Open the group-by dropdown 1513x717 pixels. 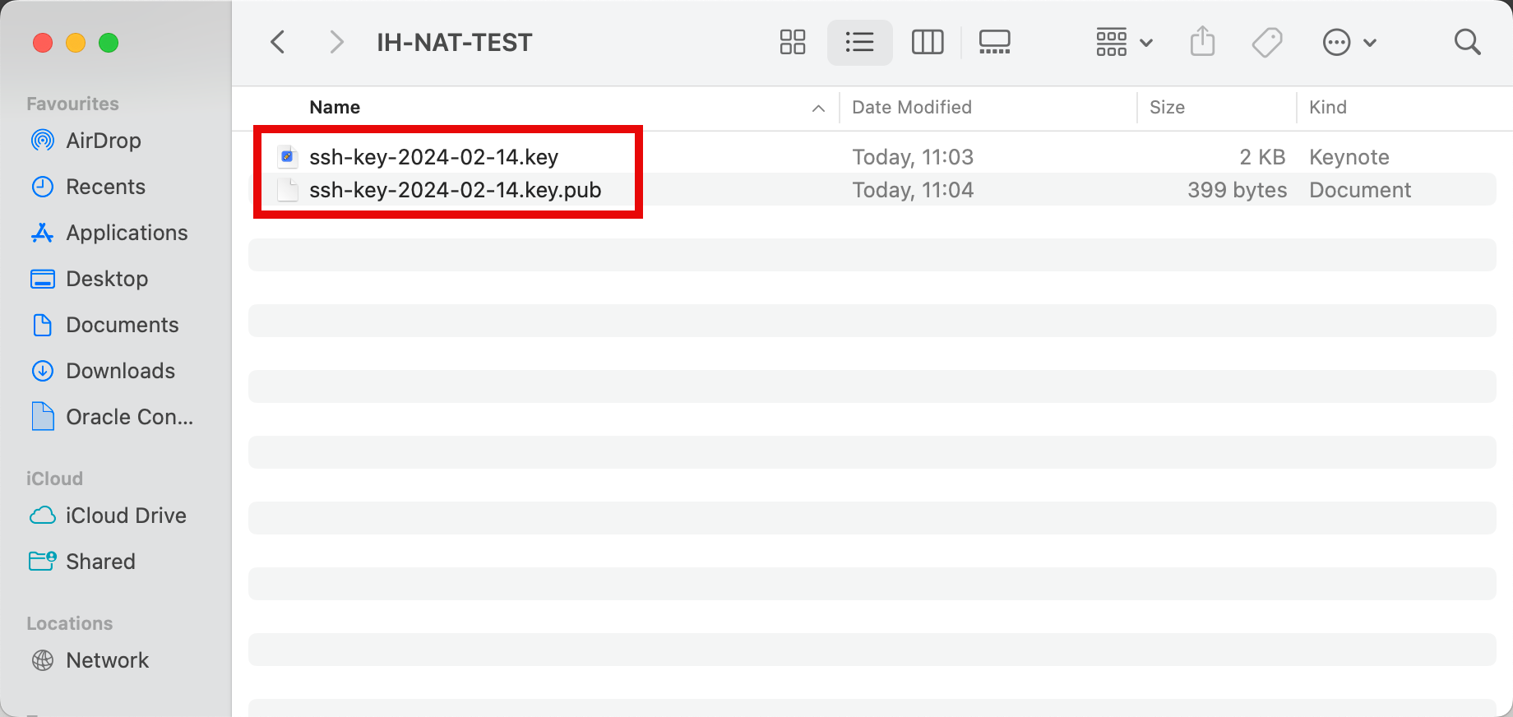(x=1124, y=42)
